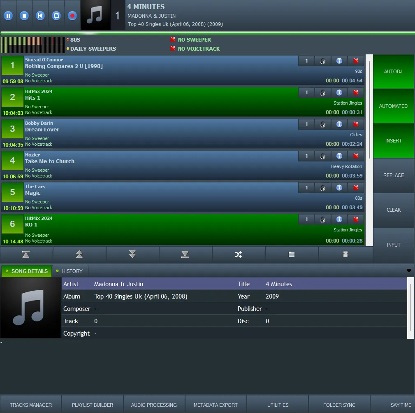
Task: Click the now-playing music note artwork
Action: (x=95, y=15)
